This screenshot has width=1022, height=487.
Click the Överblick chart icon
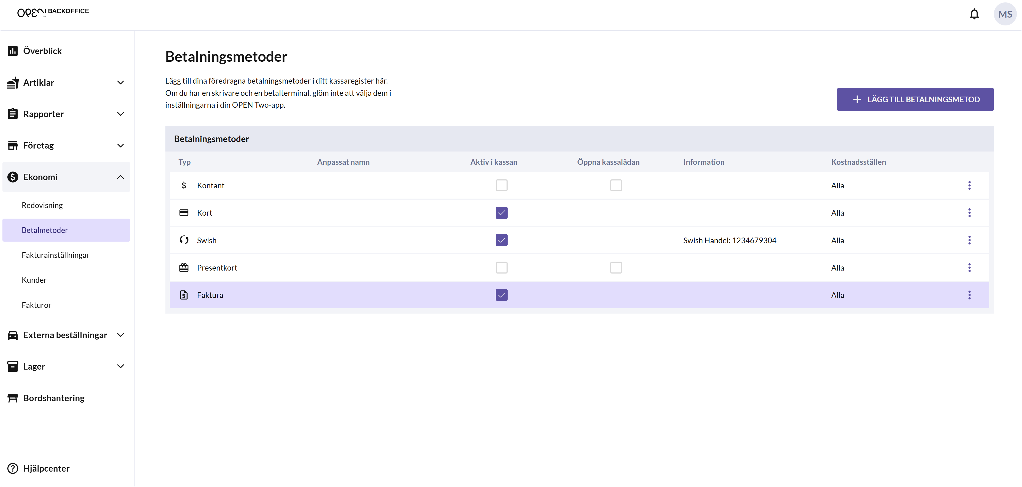(13, 51)
